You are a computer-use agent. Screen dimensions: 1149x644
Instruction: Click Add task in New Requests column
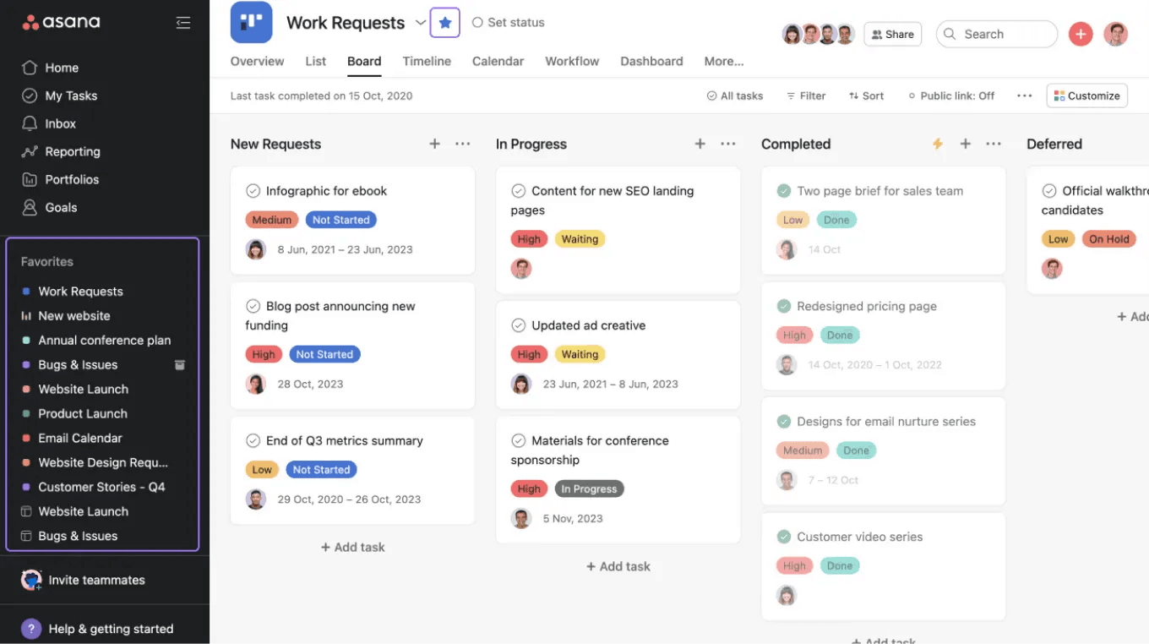[352, 547]
